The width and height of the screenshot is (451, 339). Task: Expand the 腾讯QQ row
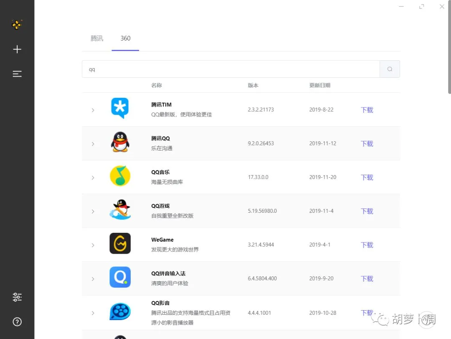[x=93, y=144]
